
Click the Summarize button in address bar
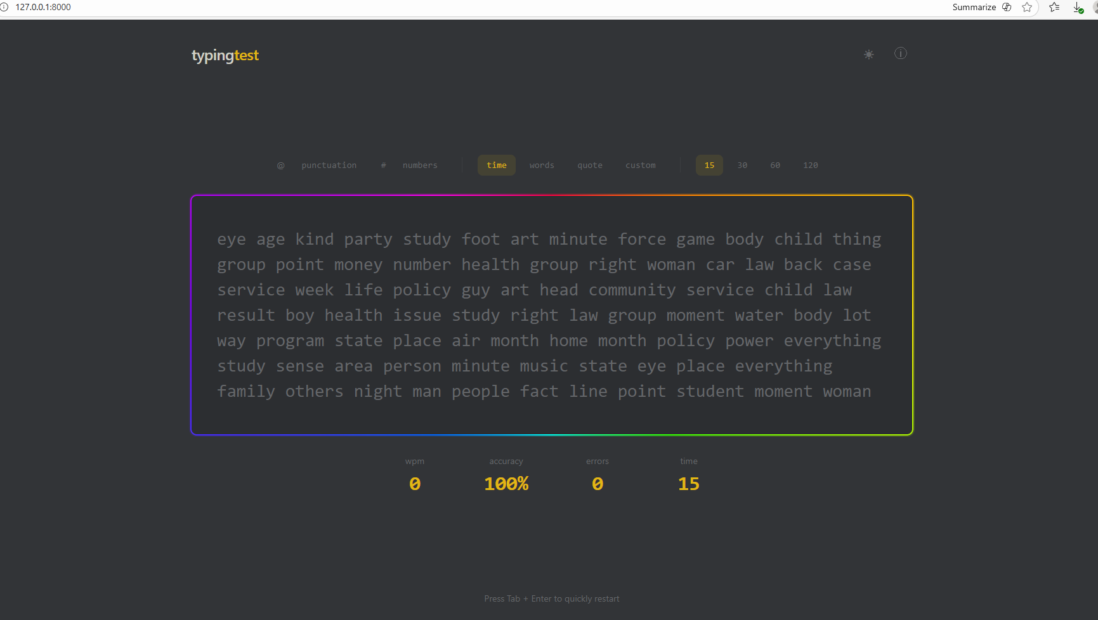click(x=974, y=8)
